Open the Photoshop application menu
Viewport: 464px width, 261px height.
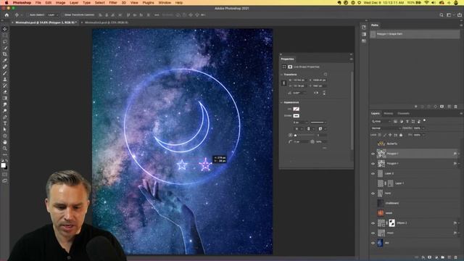point(22,3)
